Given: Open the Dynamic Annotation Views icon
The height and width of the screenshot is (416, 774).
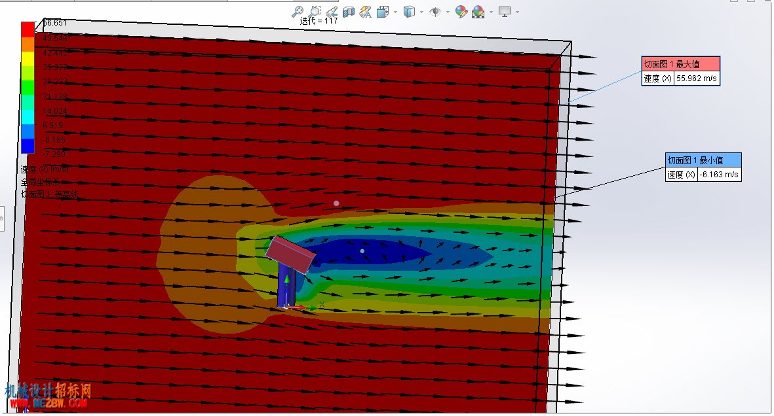Looking at the screenshot, I should pos(365,11).
